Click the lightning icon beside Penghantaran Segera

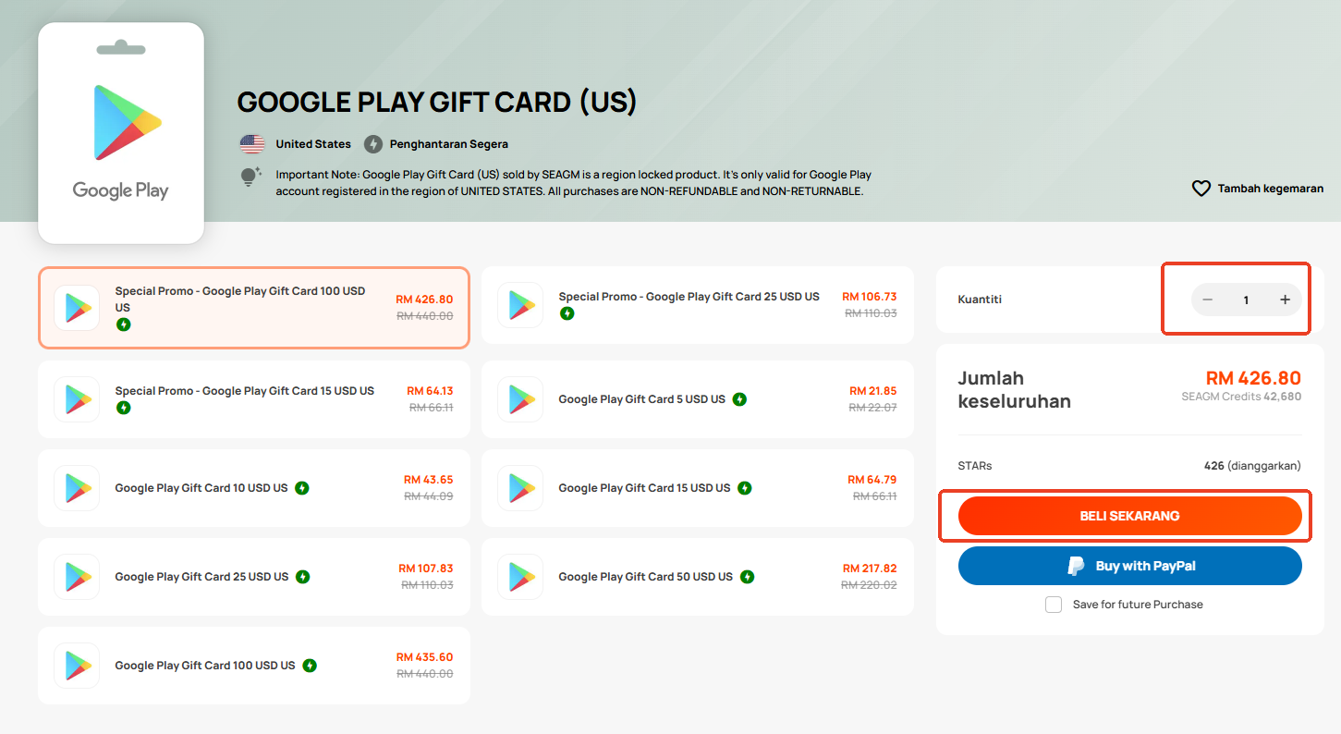372,144
